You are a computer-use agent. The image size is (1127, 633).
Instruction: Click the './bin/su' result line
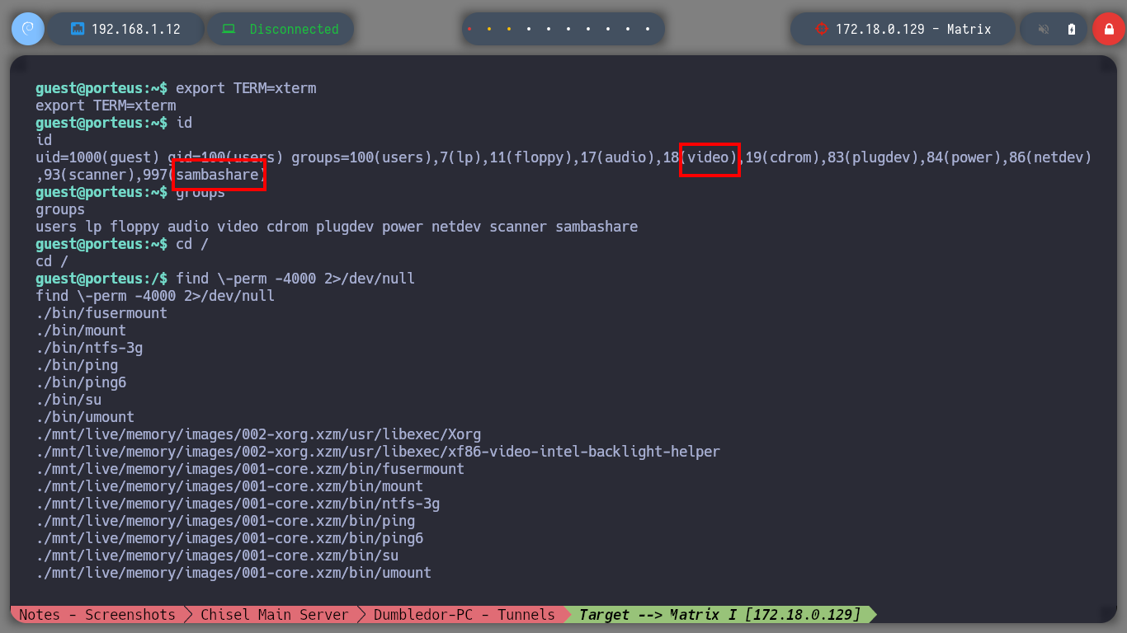click(68, 400)
